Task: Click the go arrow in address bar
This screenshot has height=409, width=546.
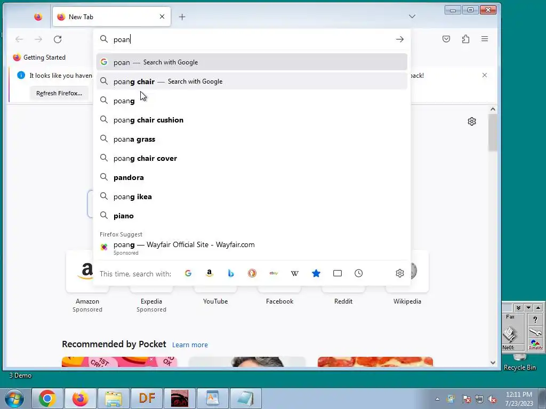Action: [x=400, y=39]
